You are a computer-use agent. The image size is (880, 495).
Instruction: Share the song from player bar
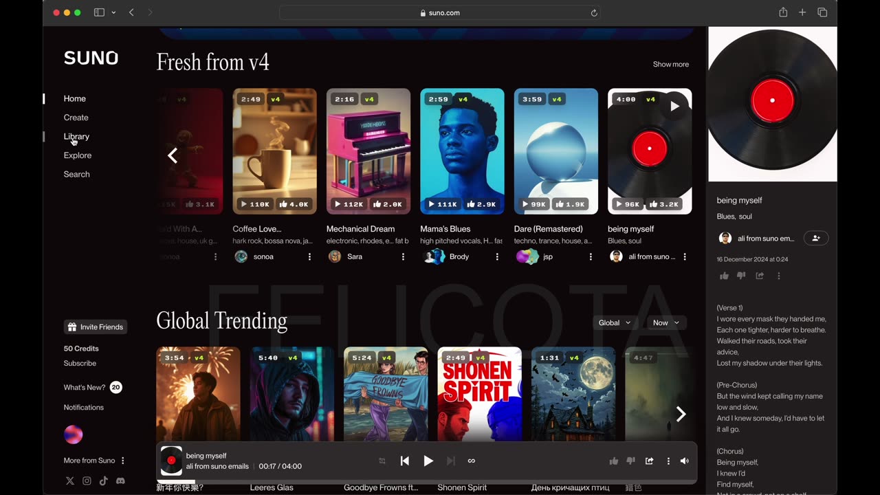(x=649, y=461)
